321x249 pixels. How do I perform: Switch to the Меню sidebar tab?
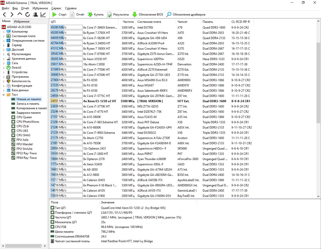point(6,21)
